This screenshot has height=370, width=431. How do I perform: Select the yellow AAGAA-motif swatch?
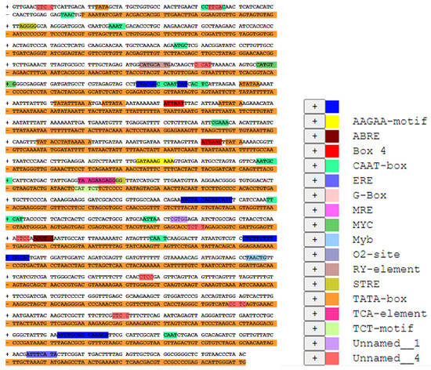[x=332, y=122]
